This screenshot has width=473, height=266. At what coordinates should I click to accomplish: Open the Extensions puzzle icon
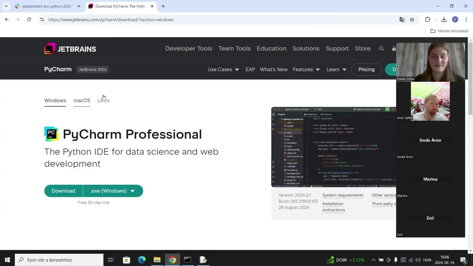click(x=428, y=20)
